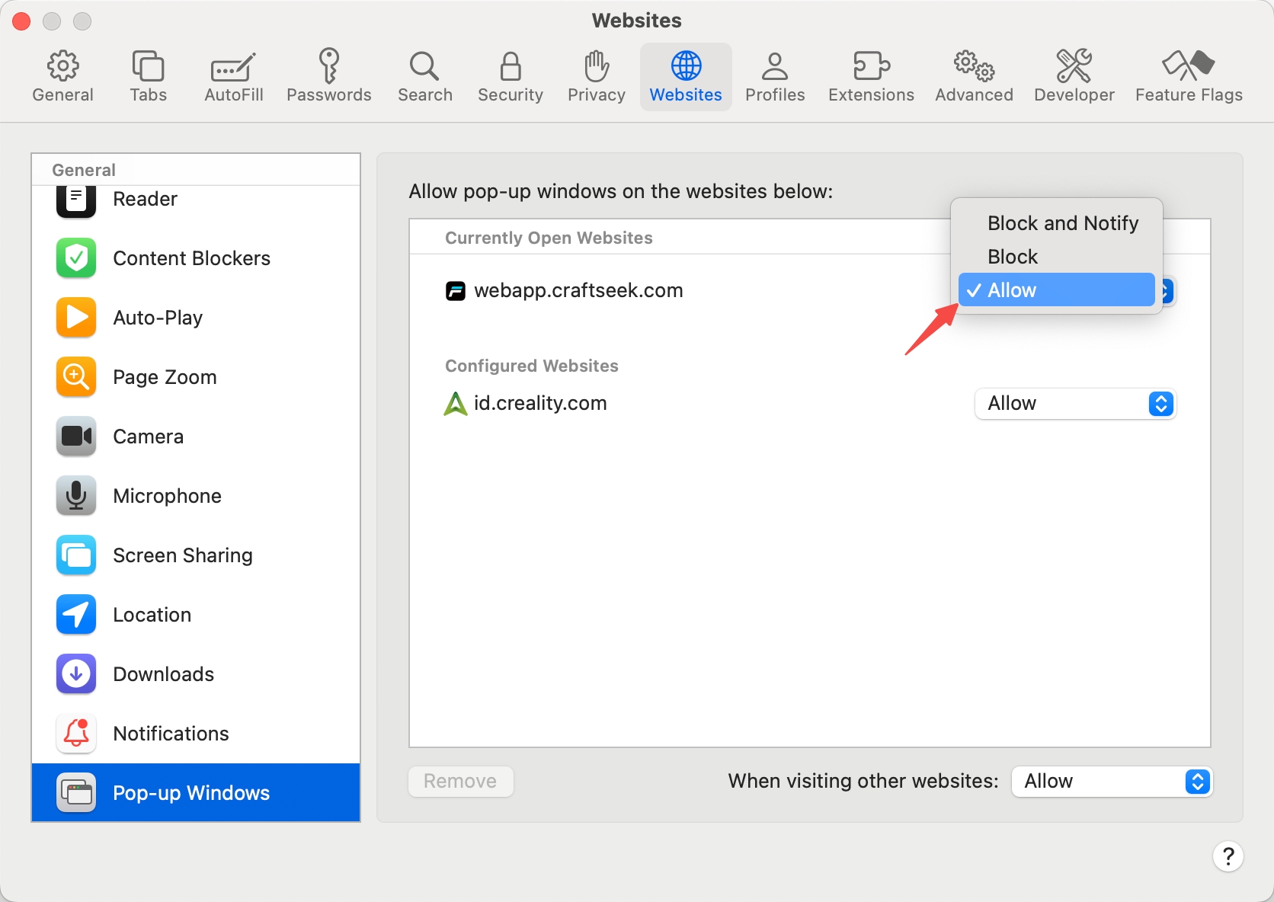Open the Extensions preferences tab

pos(871,77)
